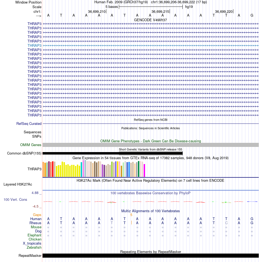Click the 100 Vert. Cons track label
Screen dimensions: 259x262
[15, 200]
